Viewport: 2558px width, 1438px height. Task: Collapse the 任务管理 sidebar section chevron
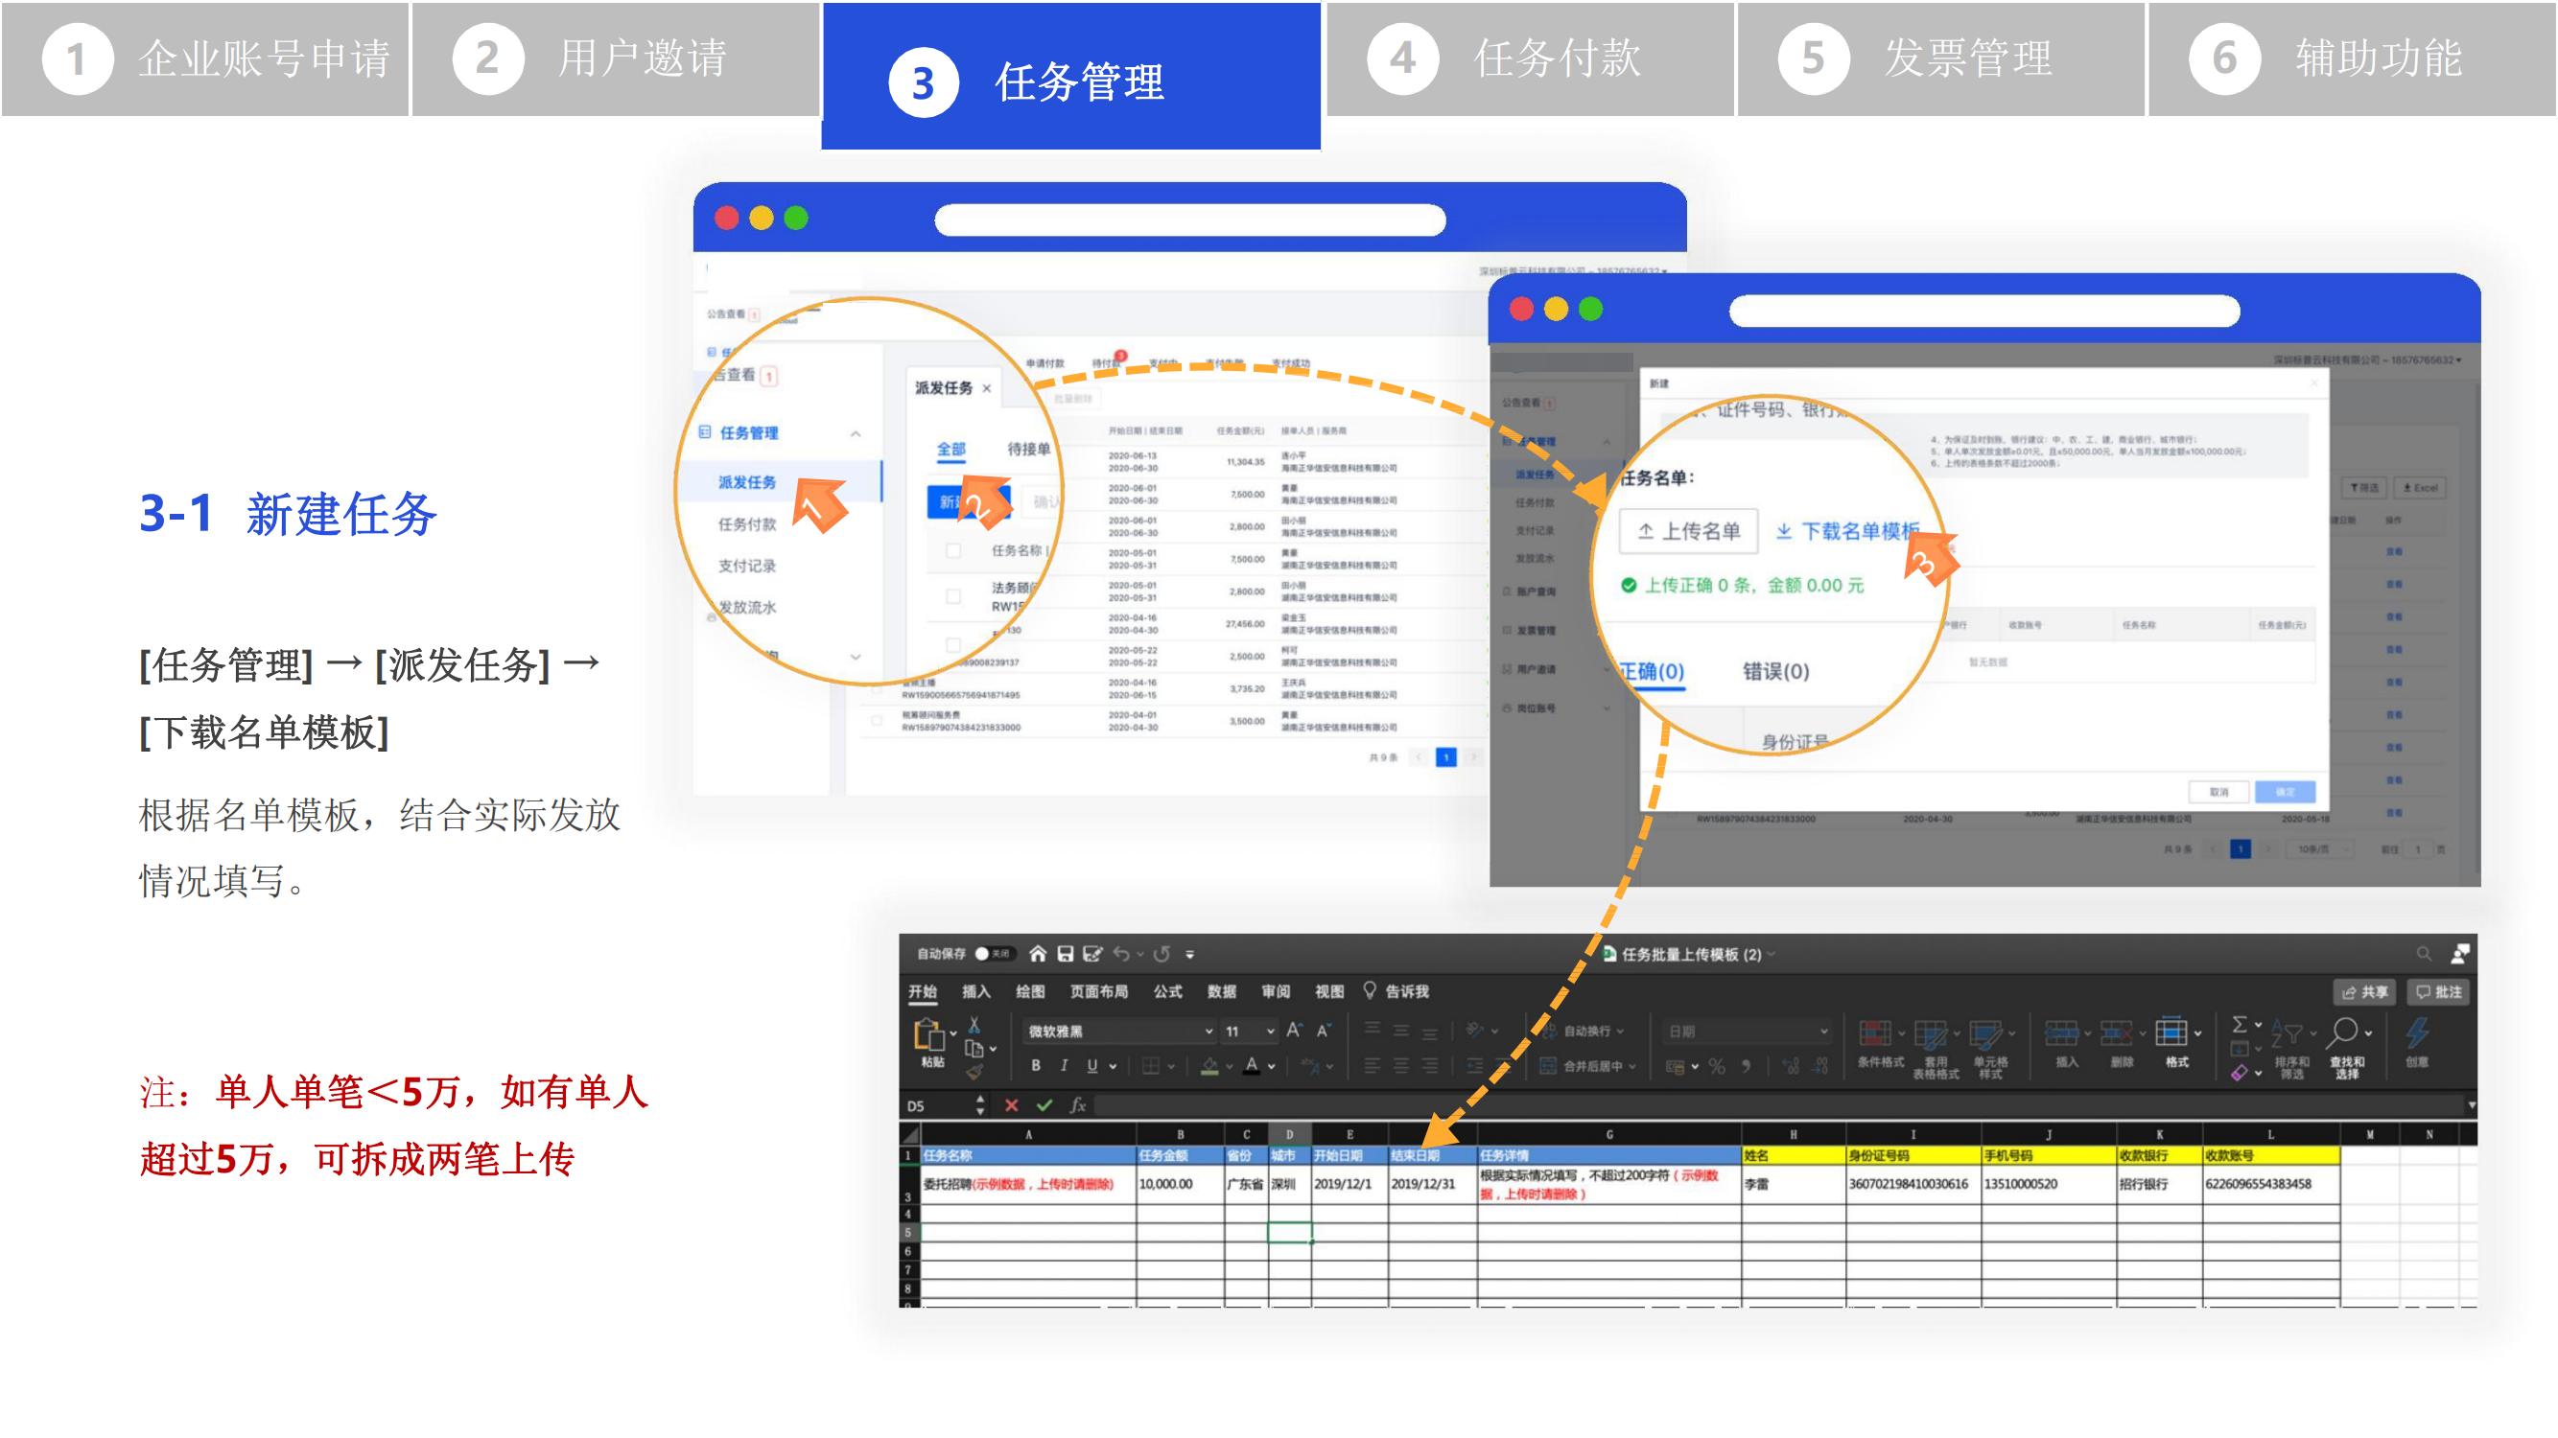[x=855, y=433]
